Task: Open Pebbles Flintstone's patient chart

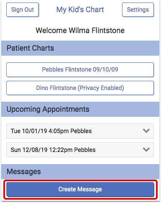Action: point(80,69)
